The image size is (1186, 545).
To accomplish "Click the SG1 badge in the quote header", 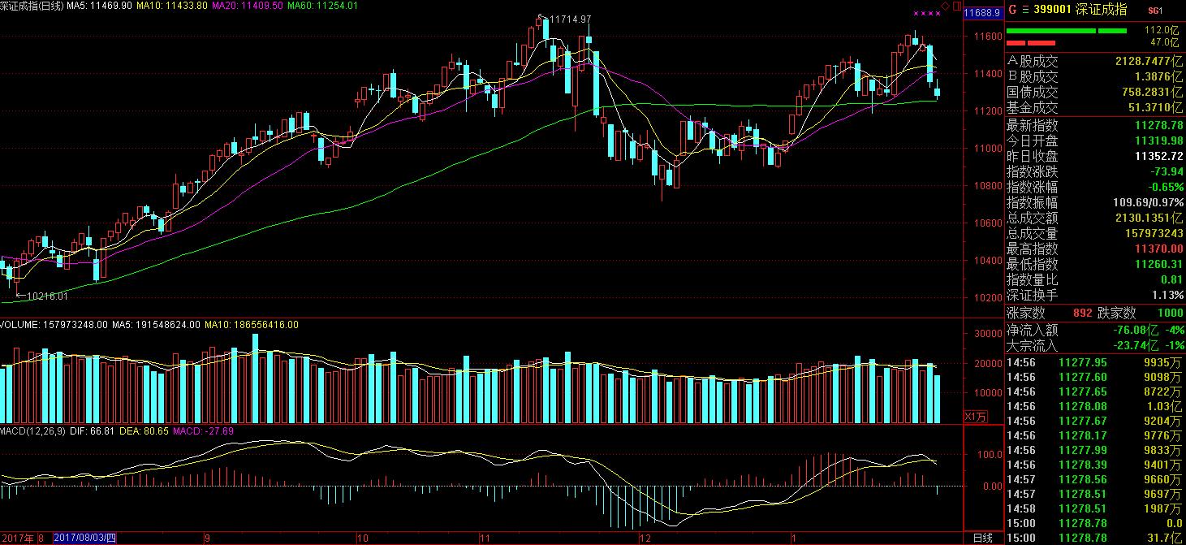I will tap(1155, 11).
